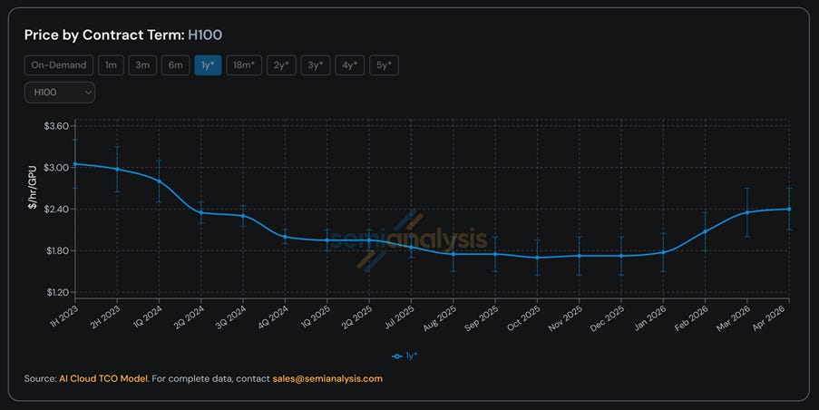Click the Jul 2025 data point
Viewport: 819px width, 410px height.
click(411, 247)
